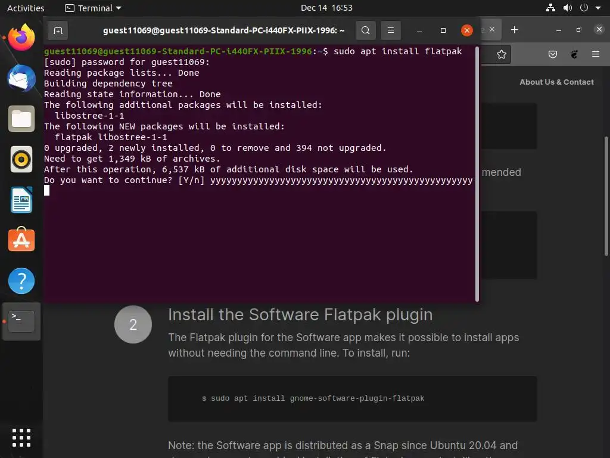Click the 'Need to get 1,349 kB' line

coord(132,159)
